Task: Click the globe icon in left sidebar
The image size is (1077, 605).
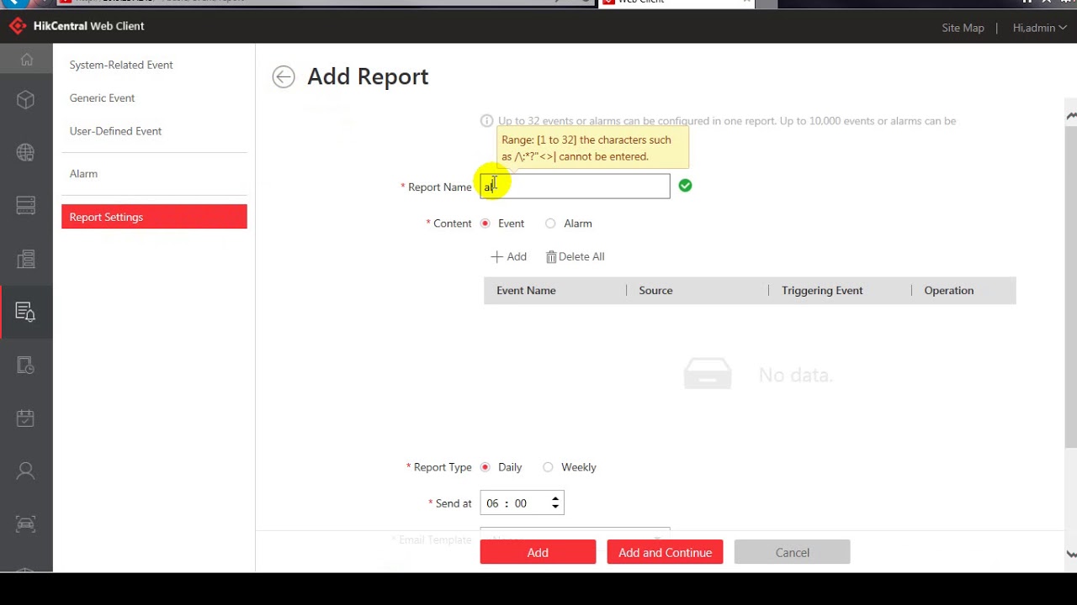Action: [x=25, y=153]
